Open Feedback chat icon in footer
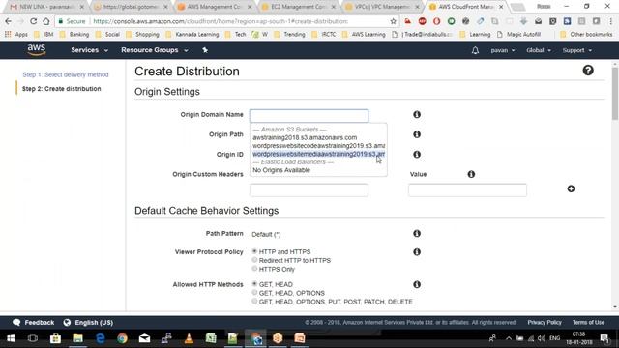Screen dimensions: 619x348 tap(16, 322)
